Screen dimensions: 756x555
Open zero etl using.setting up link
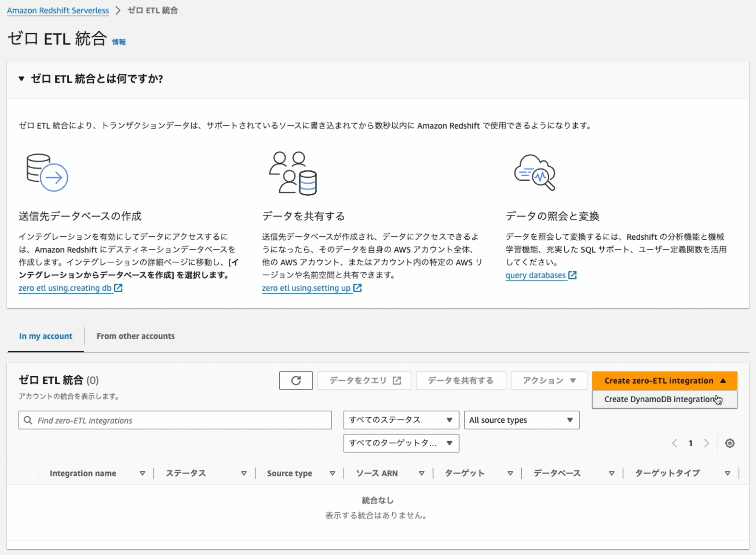pyautogui.click(x=306, y=288)
